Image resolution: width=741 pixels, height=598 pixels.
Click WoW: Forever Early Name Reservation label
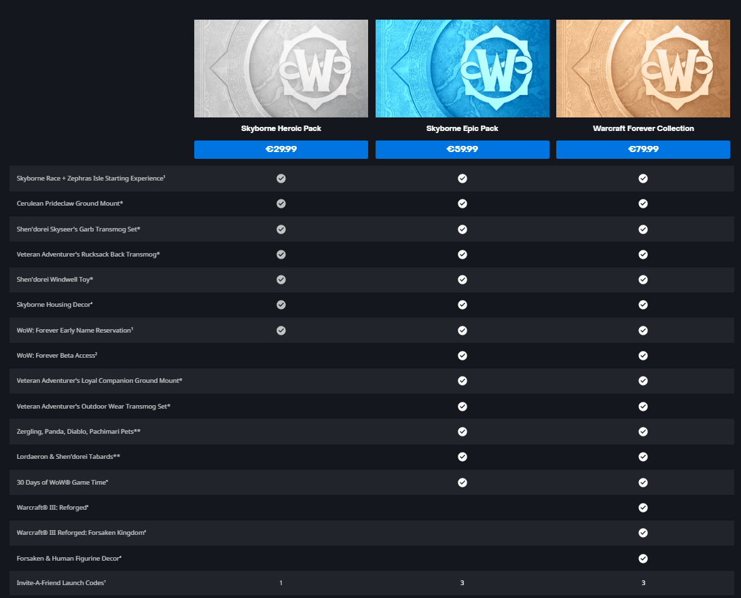[x=75, y=331]
